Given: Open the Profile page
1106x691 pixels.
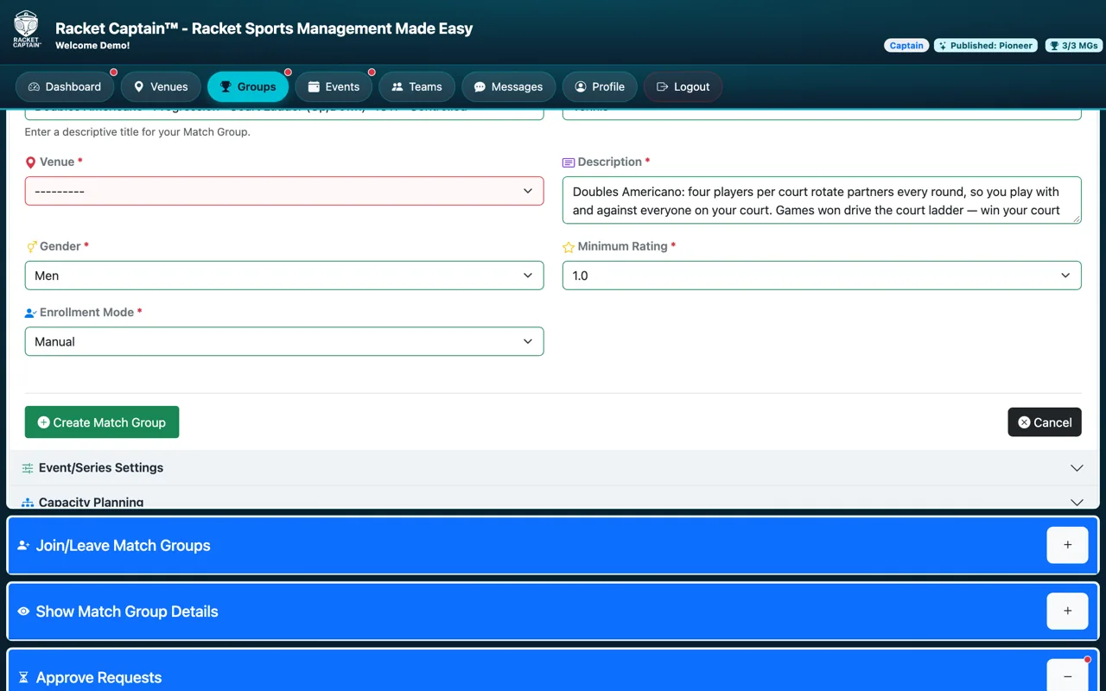Looking at the screenshot, I should point(600,86).
